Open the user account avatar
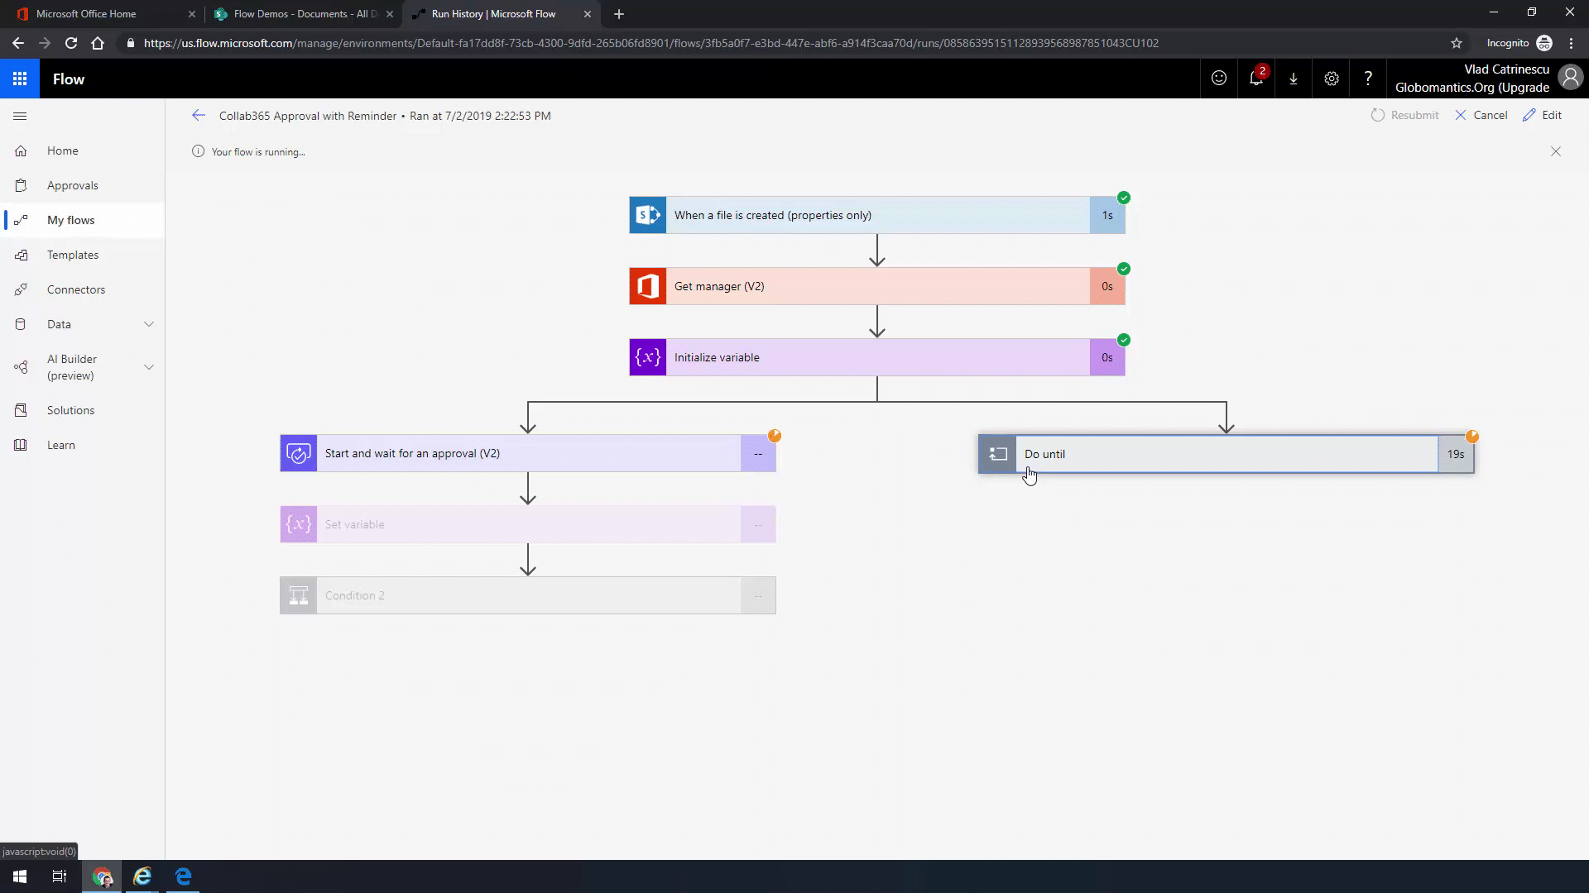The image size is (1589, 893). [x=1570, y=78]
